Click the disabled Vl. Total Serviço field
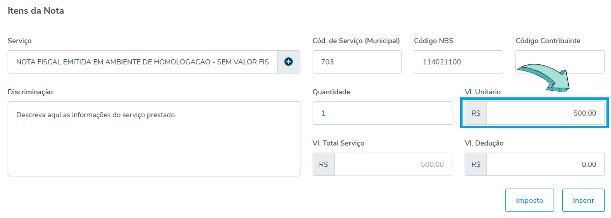The height and width of the screenshot is (218, 611). (x=392, y=164)
